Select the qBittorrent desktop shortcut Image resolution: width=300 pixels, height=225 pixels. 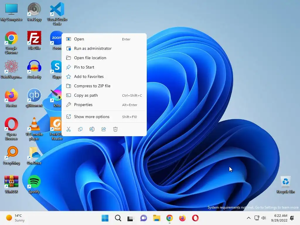(34, 98)
